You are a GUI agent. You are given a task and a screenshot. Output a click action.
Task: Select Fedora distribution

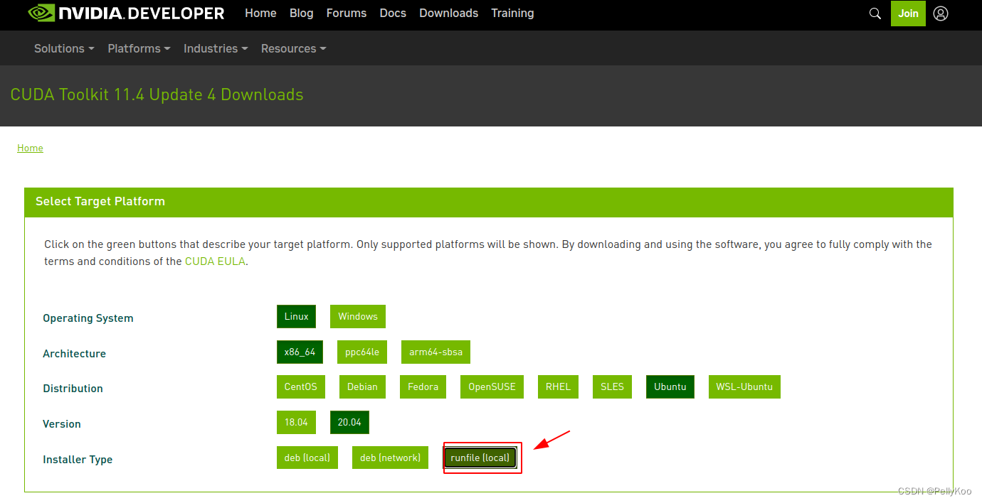(x=423, y=386)
